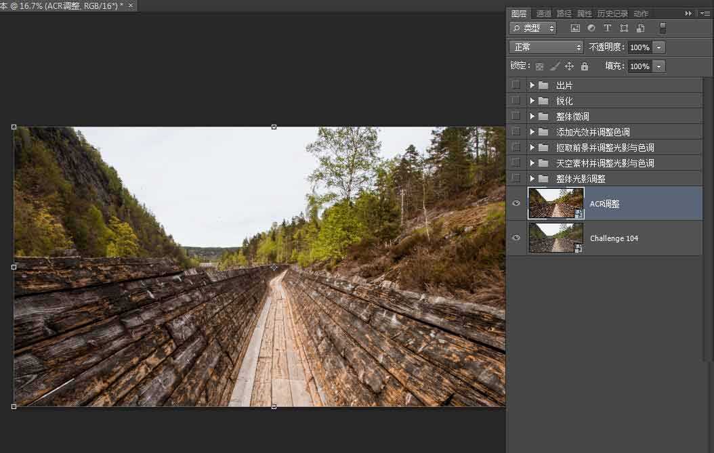Switch to the 历史记录 tab
This screenshot has width=714, height=453.
click(x=612, y=14)
